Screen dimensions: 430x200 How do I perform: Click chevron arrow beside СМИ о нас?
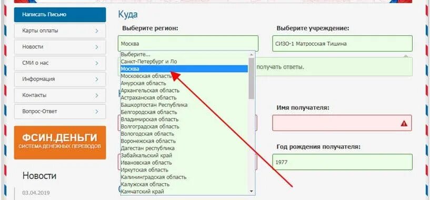(97, 63)
